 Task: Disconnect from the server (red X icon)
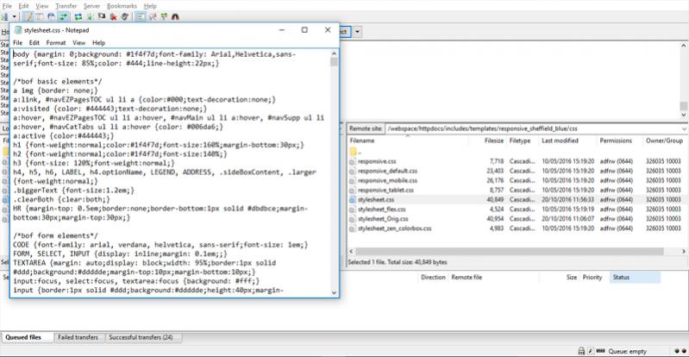click(113, 16)
